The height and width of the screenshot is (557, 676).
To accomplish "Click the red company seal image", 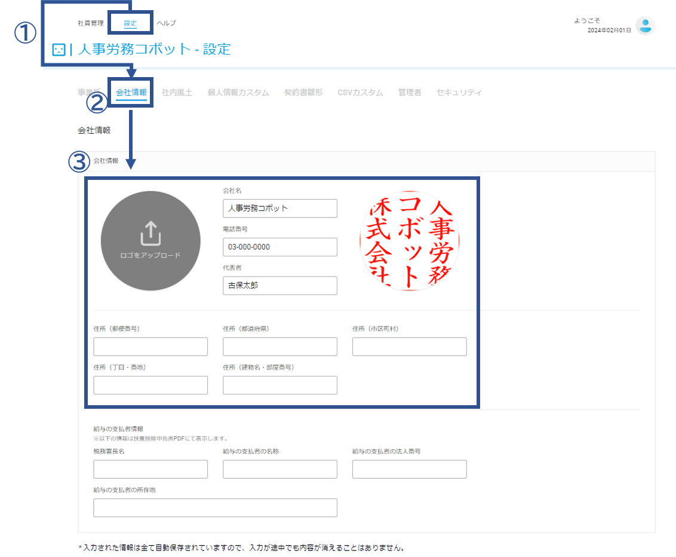I will tap(409, 241).
